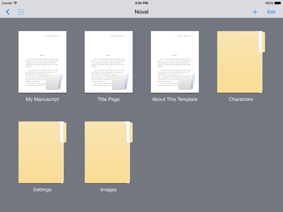Image resolution: width=283 pixels, height=212 pixels.
Task: Tap the Wi-Fi icon in status bar
Action: point(15,3)
